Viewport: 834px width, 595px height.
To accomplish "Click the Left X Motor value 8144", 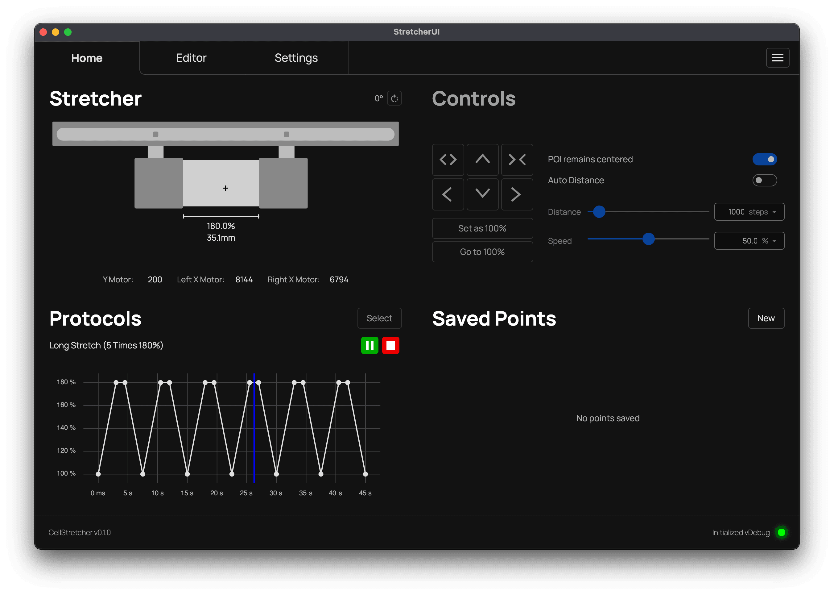I will click(244, 280).
